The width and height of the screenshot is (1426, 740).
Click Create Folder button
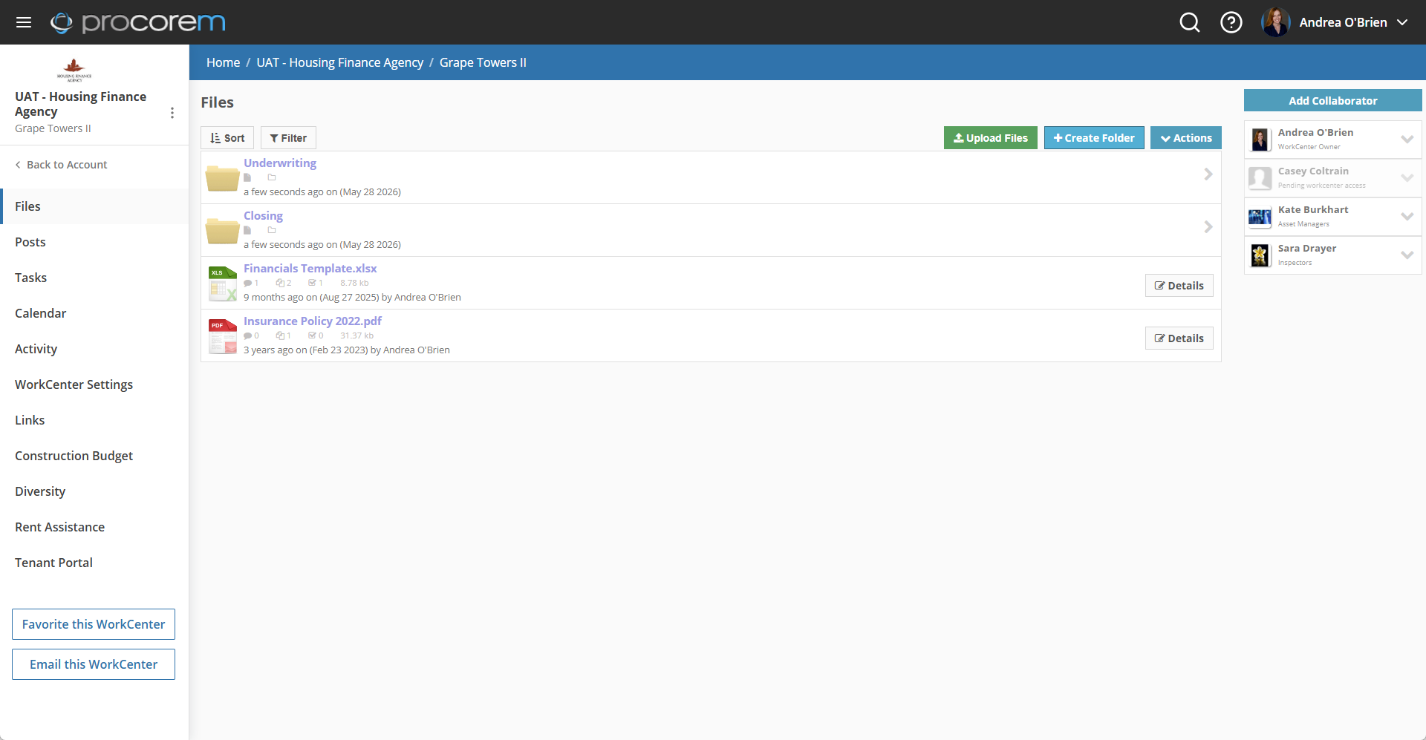click(1094, 138)
